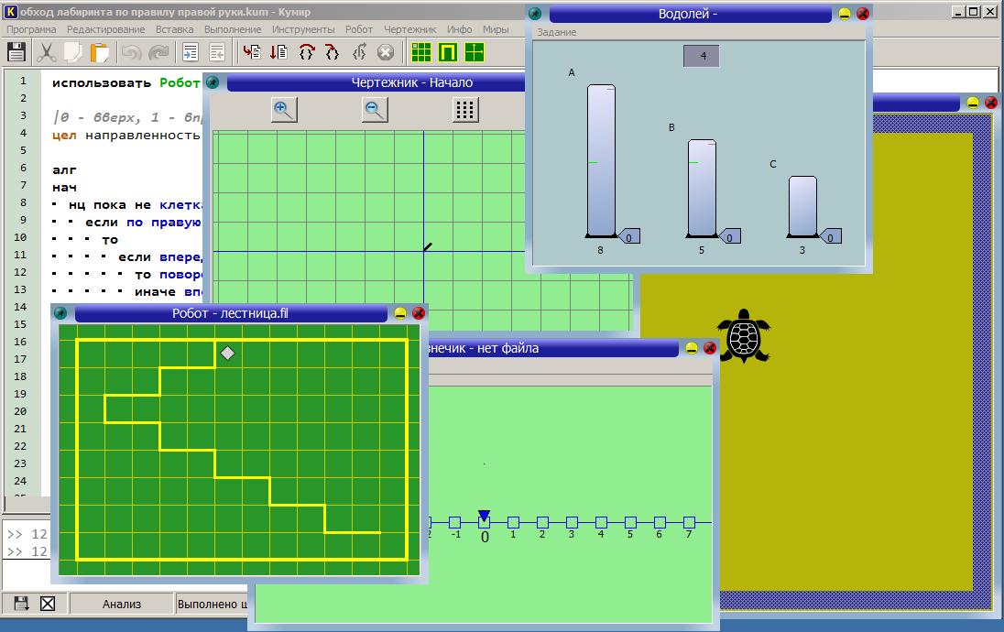Open the Вставка menu

174,29
